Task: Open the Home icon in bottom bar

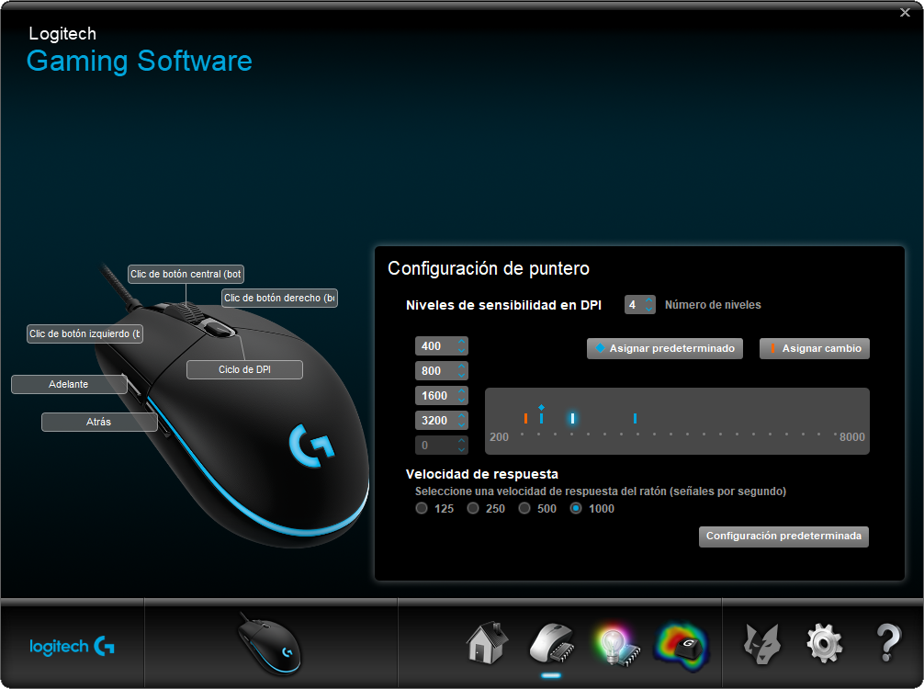Action: (488, 642)
